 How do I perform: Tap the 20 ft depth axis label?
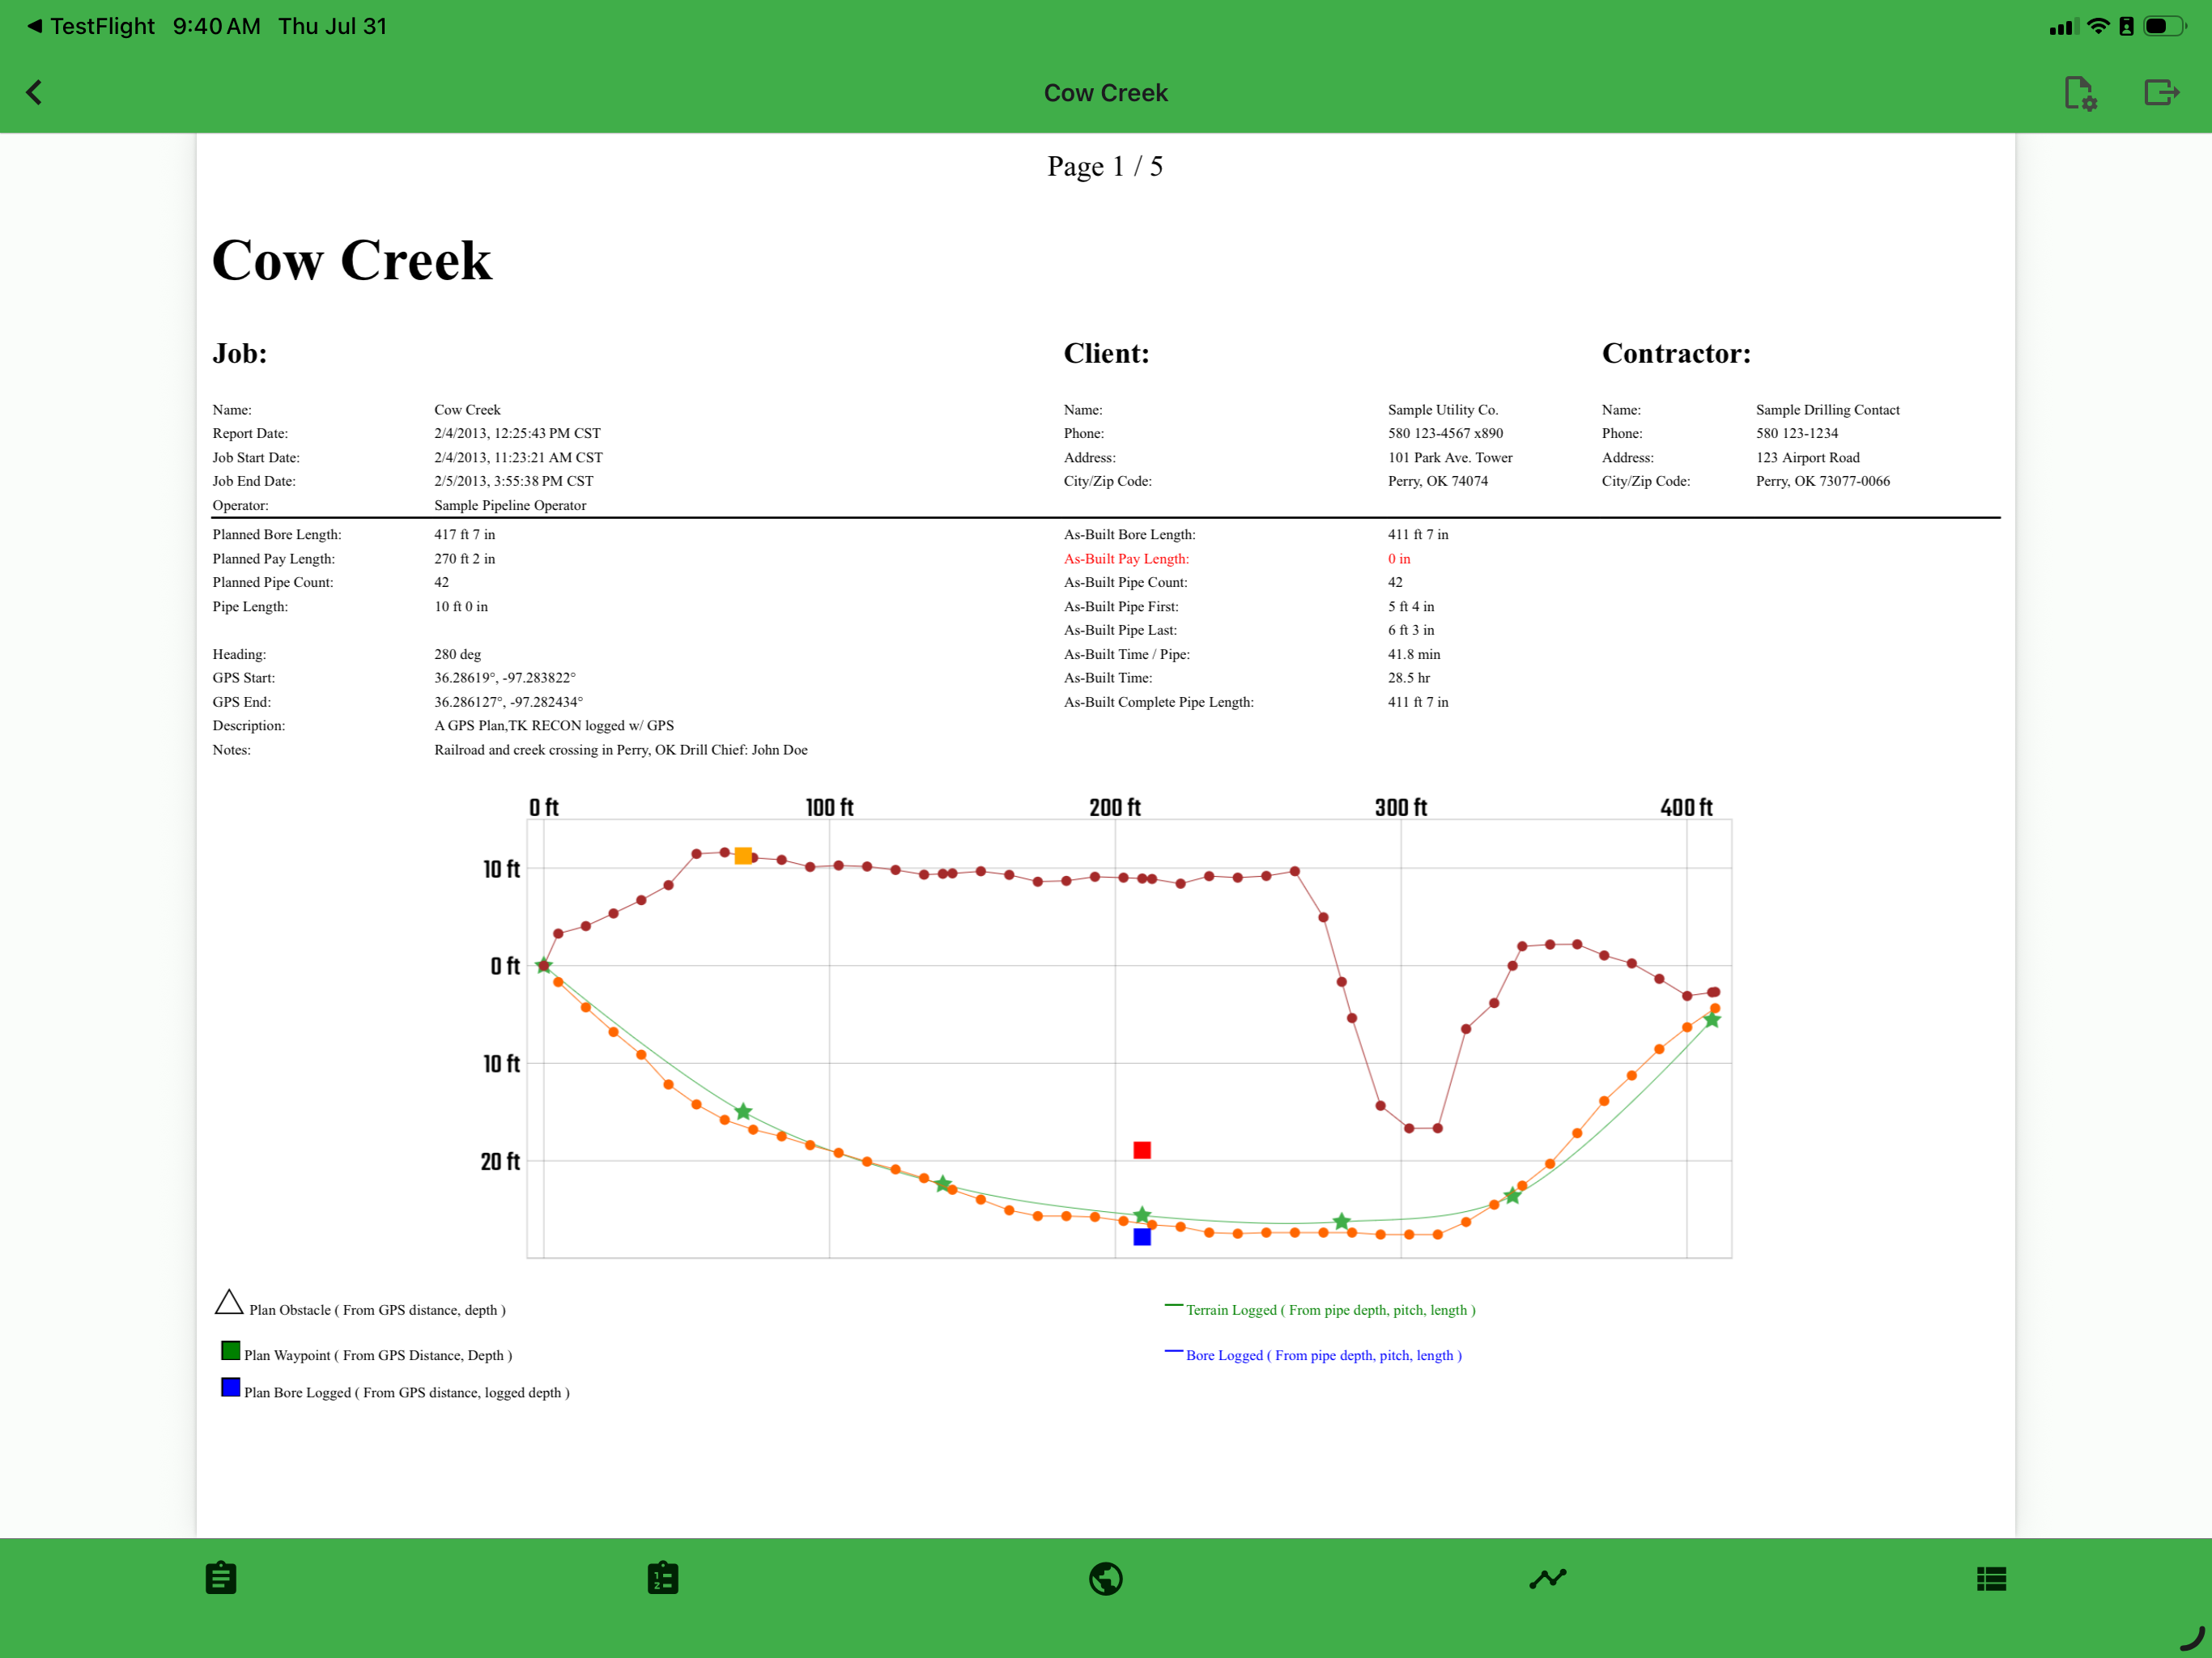pos(500,1161)
